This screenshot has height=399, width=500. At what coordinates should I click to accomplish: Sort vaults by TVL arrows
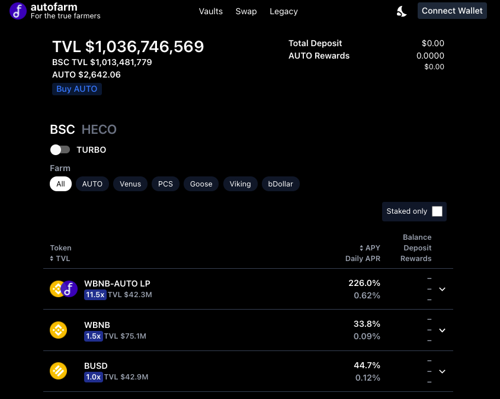pos(52,259)
